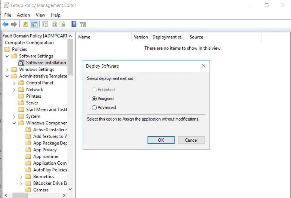
Task: Refresh the view with the Refresh icon
Action: (54, 24)
